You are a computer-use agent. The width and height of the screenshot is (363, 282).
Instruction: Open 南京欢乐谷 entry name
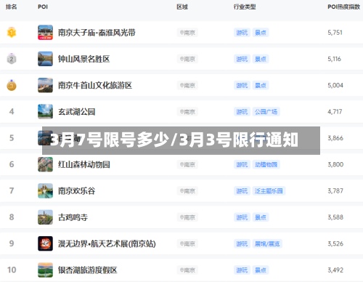pos(77,191)
